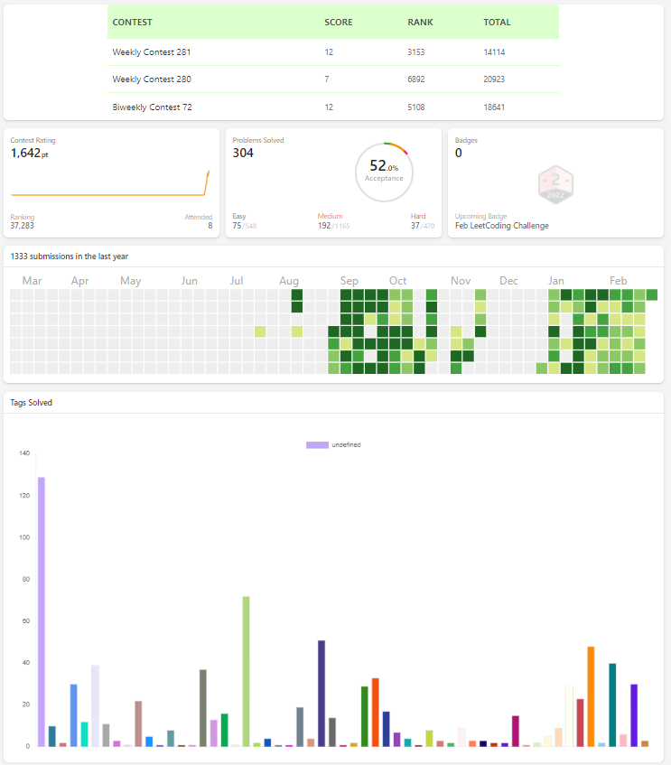Click the 52.0% Acceptance circular gauge
This screenshot has height=765, width=671.
coord(384,173)
